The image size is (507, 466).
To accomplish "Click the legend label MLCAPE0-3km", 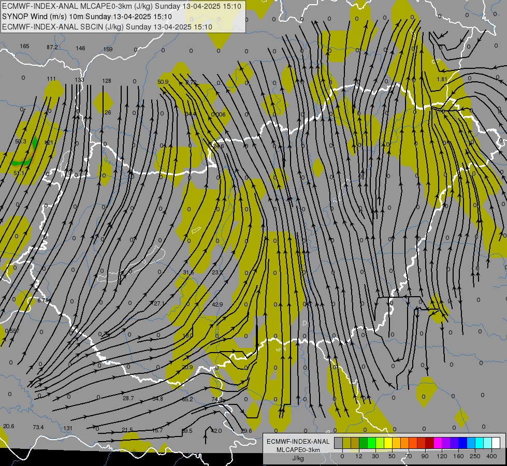I will [298, 450].
